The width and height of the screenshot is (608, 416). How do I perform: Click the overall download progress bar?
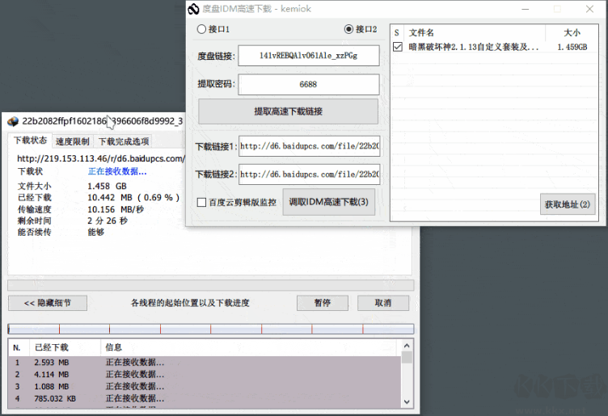211,285
